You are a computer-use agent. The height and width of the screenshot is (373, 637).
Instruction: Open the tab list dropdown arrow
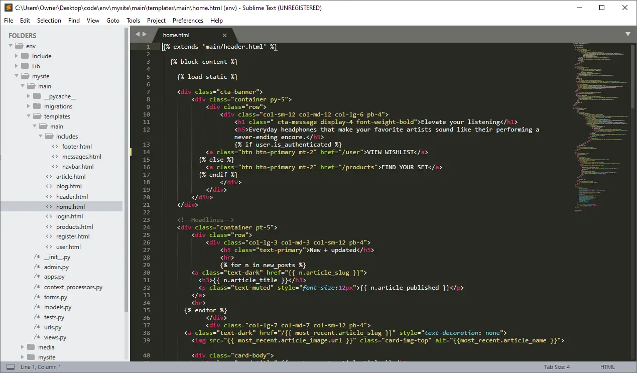627,34
